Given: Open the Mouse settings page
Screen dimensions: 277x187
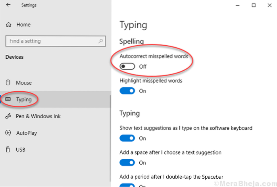Looking at the screenshot, I should click(24, 83).
